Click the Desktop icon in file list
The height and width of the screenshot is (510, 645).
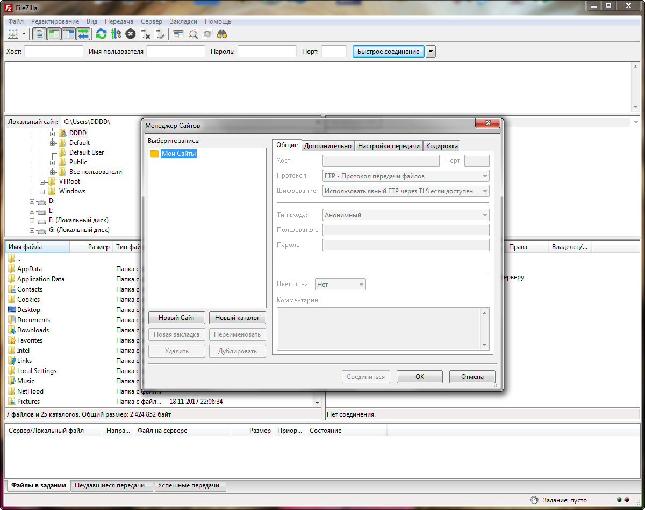click(x=12, y=310)
